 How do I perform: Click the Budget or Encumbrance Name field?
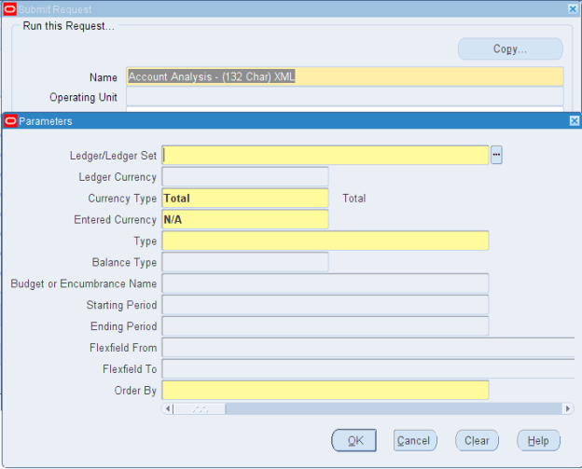pos(325,283)
